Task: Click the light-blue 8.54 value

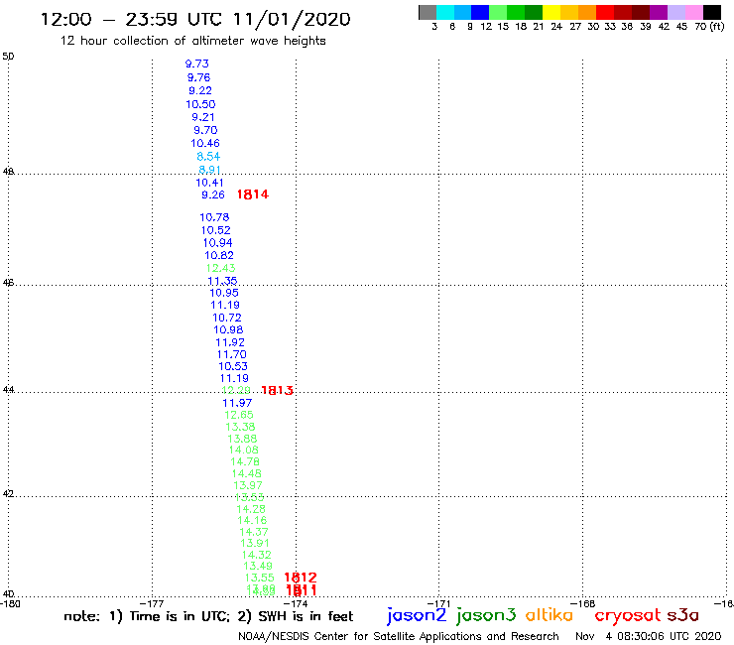Action: (x=208, y=156)
